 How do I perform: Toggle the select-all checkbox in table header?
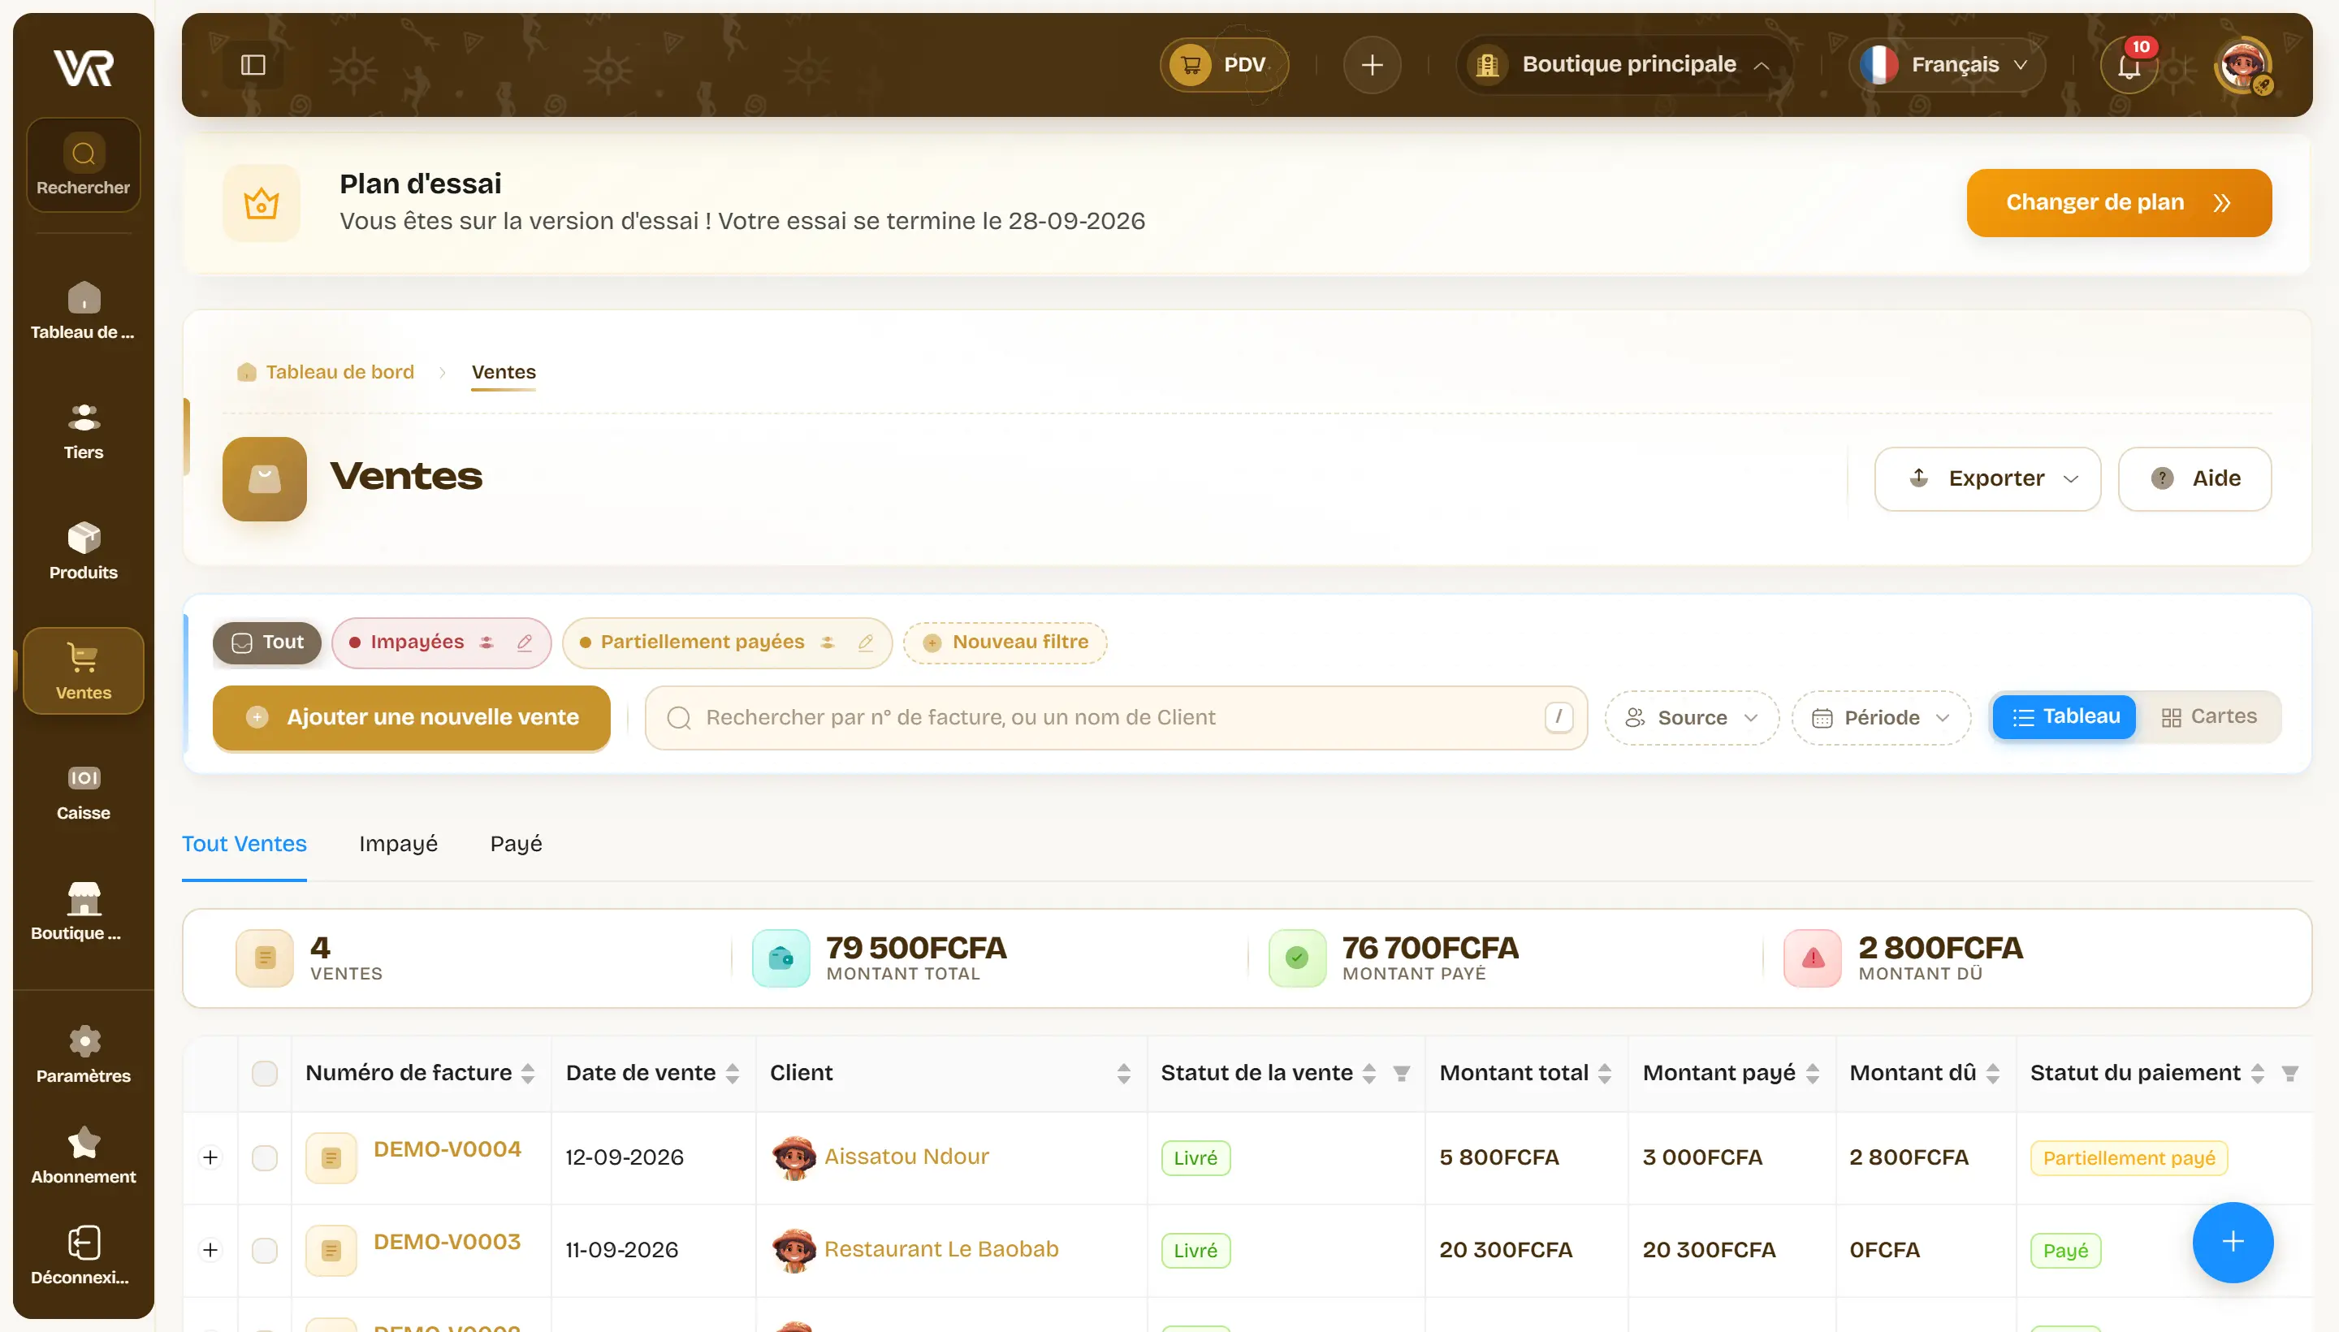[265, 1072]
